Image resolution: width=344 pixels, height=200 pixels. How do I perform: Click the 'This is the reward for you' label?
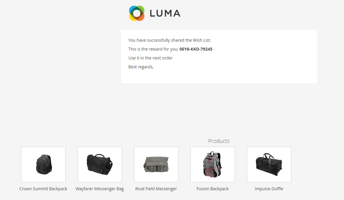coord(153,49)
